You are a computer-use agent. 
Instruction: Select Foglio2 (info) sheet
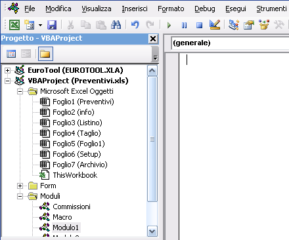click(74, 112)
